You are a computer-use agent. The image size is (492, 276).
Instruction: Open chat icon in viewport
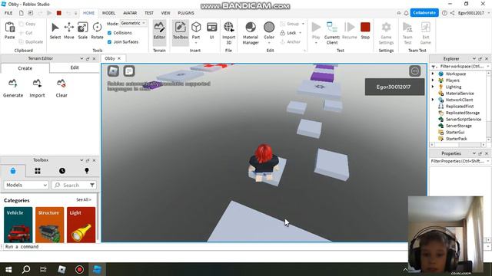tap(129, 71)
